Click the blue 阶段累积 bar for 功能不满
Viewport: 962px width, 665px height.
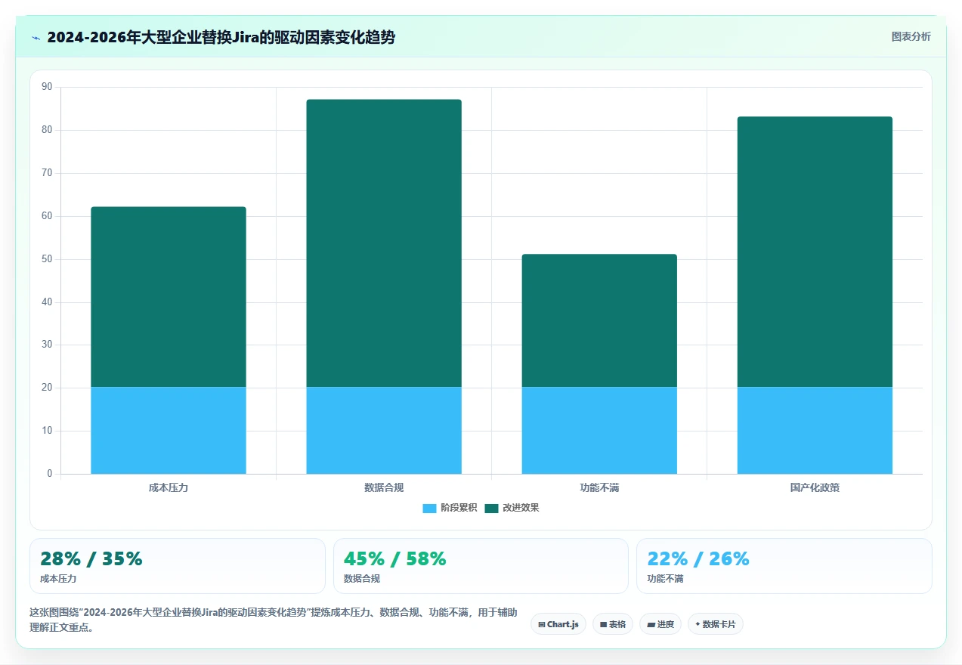[599, 431]
